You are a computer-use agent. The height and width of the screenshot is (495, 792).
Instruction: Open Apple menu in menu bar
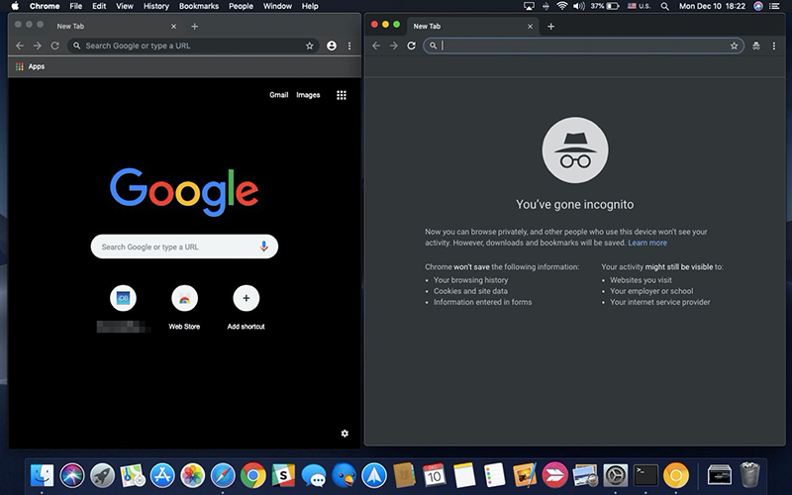click(15, 6)
